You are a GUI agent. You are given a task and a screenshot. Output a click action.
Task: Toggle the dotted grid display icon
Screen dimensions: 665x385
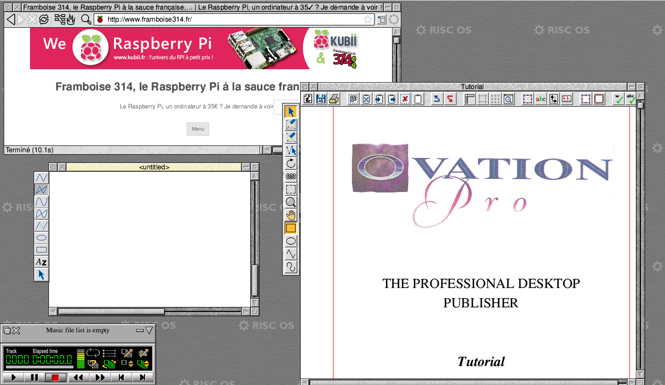496,99
